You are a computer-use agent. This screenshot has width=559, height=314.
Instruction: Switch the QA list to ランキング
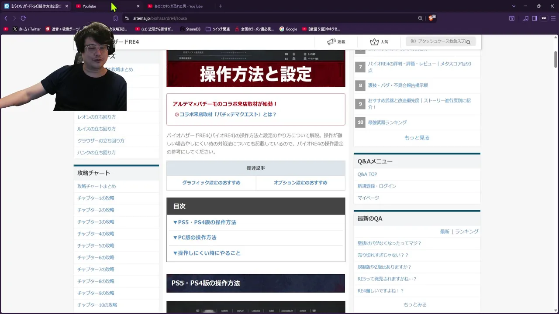[x=467, y=232]
